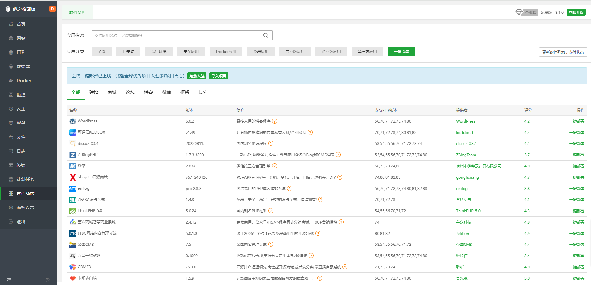Click 一键部署 link for 帝国CMS row
This screenshot has width=591, height=285.
[x=577, y=245]
